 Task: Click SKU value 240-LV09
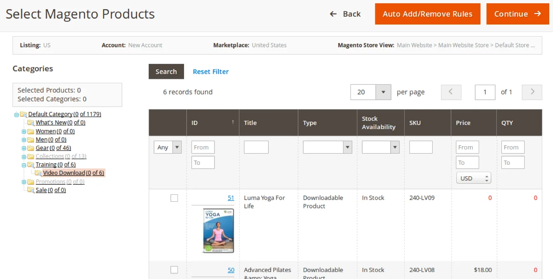(x=422, y=198)
